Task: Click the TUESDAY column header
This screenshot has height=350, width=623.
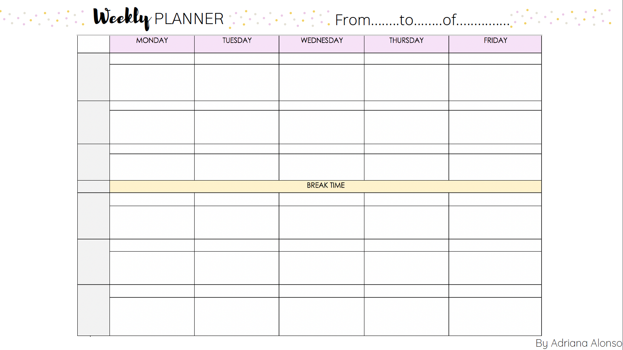Action: click(237, 44)
